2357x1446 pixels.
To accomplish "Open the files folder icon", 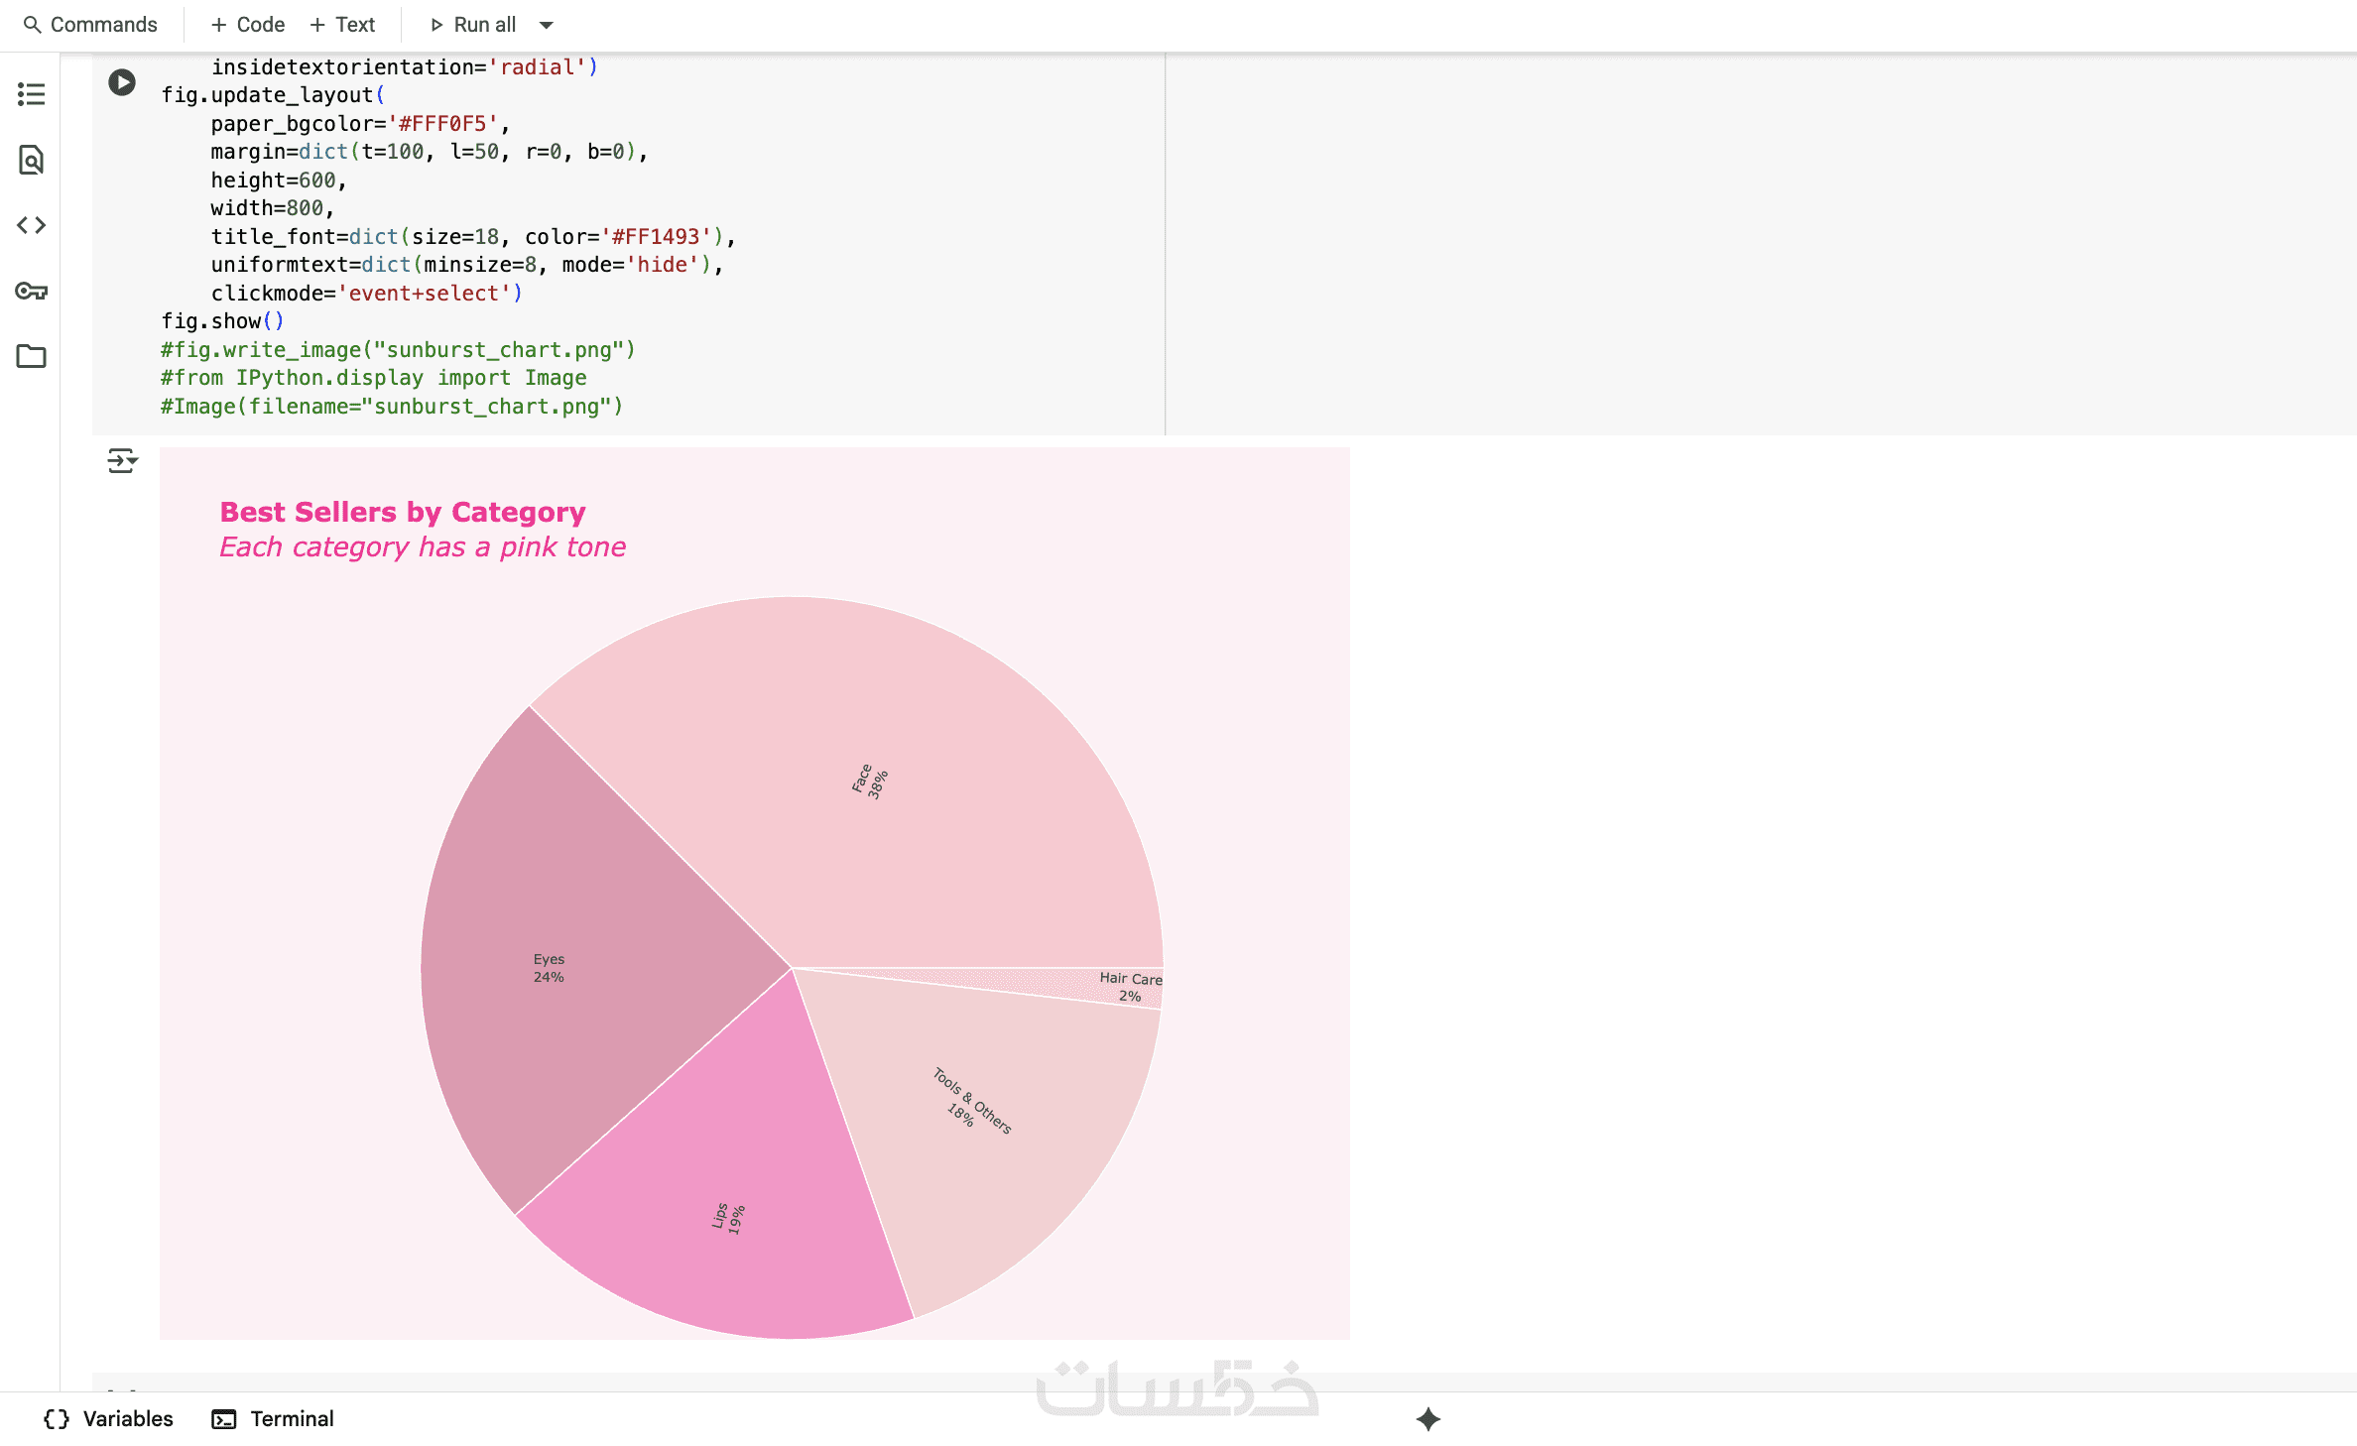I will 31,356.
